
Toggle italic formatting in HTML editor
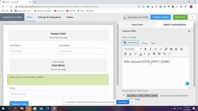[x=150, y=49]
